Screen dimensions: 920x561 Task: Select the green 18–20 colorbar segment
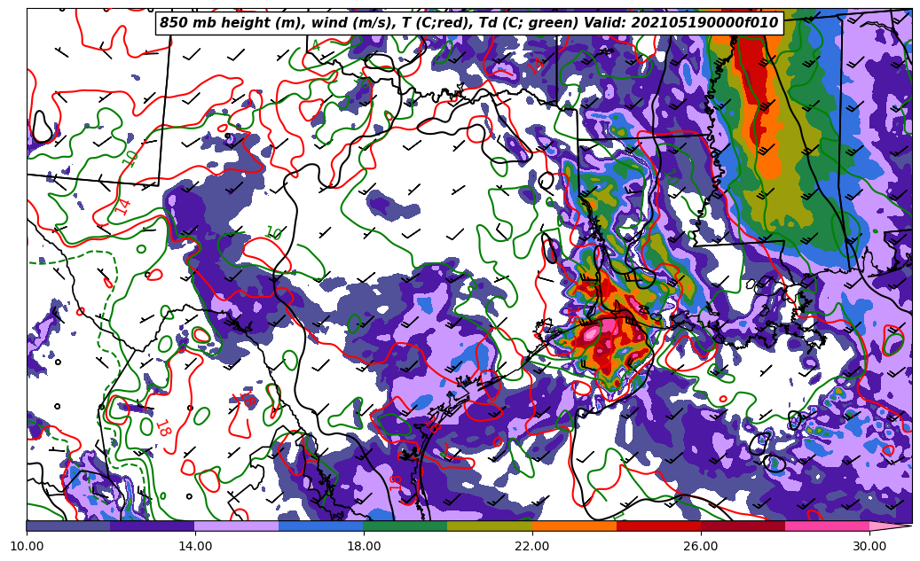pyautogui.click(x=405, y=526)
